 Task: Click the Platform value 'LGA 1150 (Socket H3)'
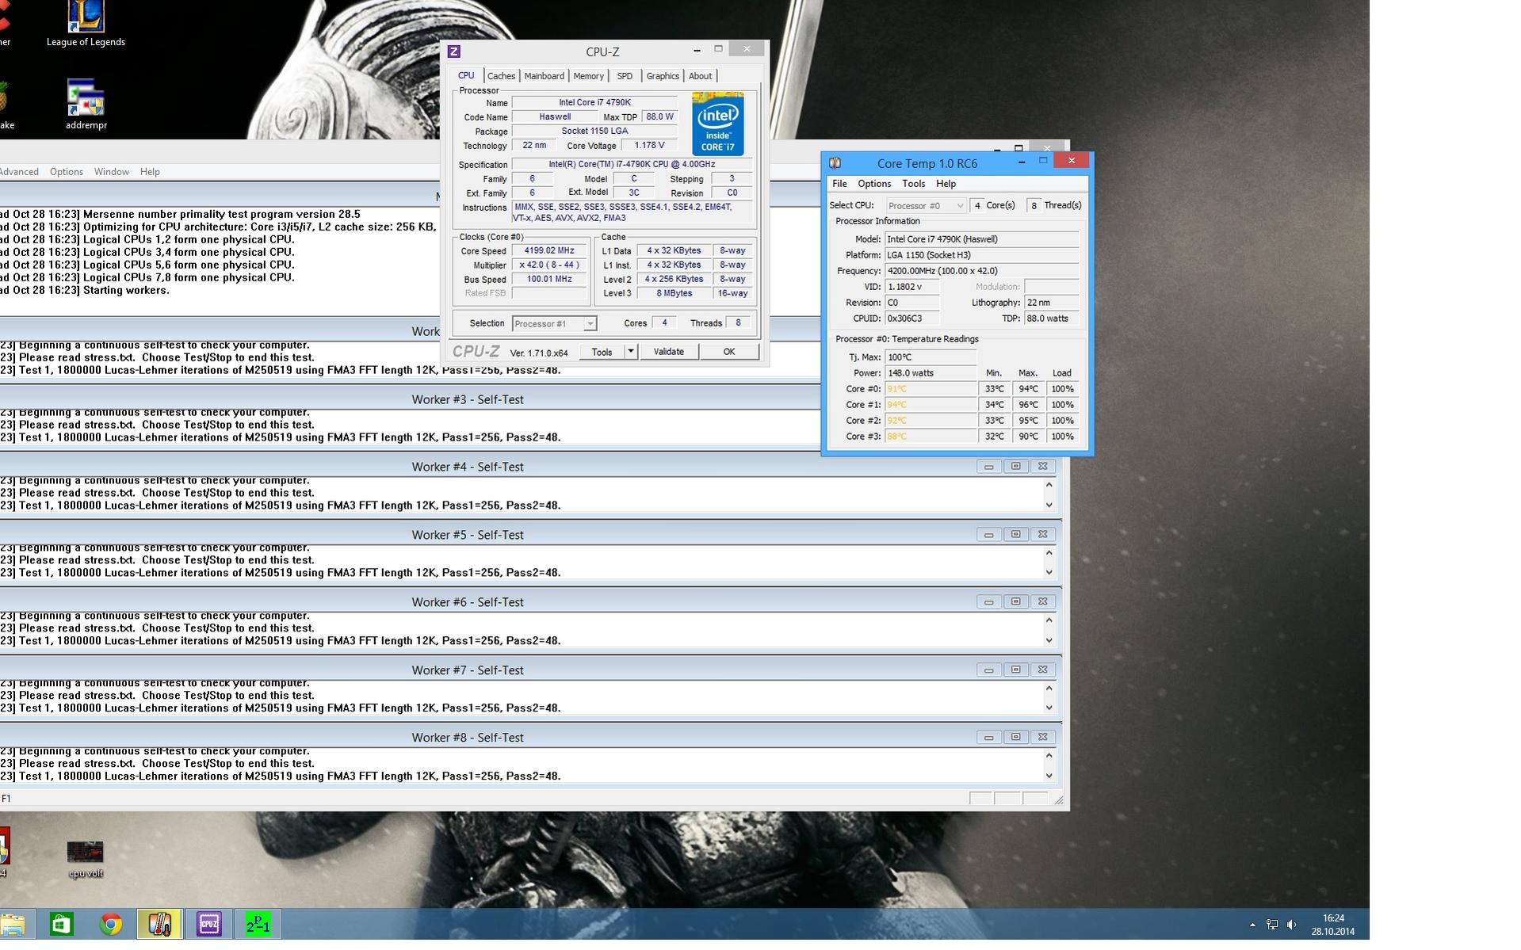[x=981, y=255]
